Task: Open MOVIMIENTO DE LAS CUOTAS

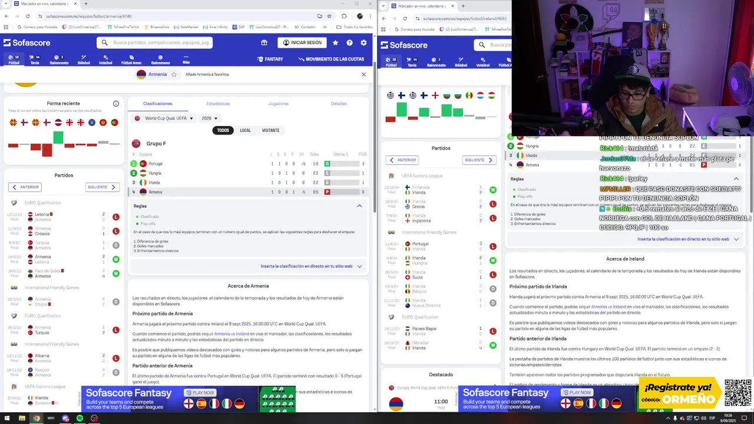Action: (x=331, y=59)
